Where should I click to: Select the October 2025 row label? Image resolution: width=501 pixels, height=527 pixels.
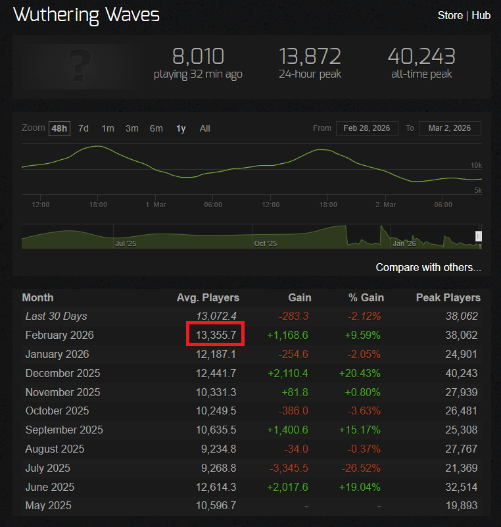pos(57,411)
